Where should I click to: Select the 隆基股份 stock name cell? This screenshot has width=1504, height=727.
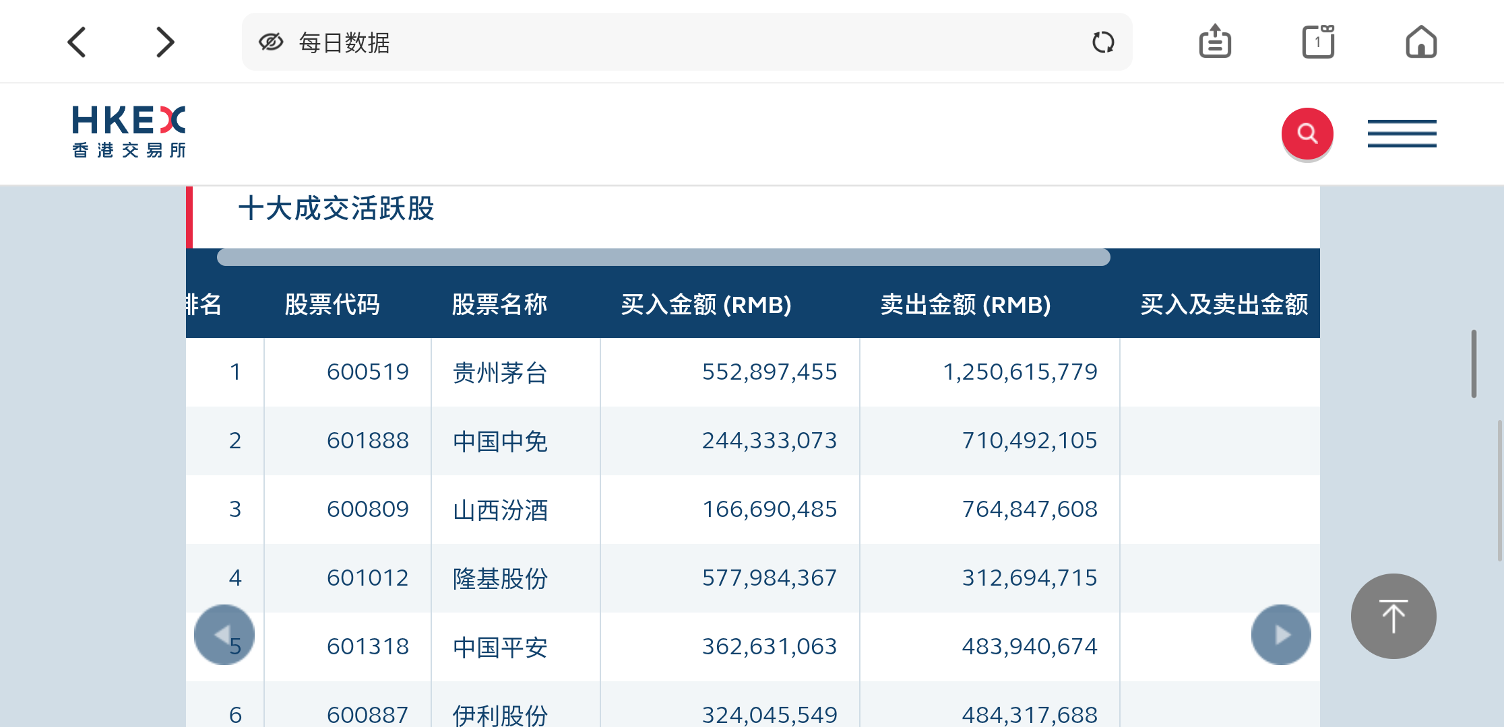(500, 578)
